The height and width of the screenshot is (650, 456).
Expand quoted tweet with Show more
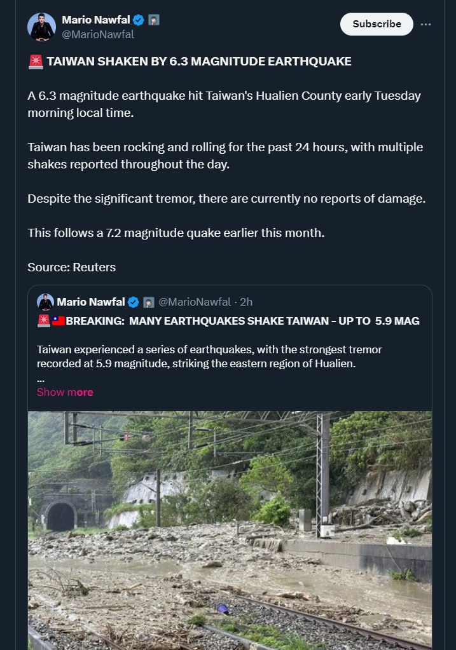click(65, 392)
